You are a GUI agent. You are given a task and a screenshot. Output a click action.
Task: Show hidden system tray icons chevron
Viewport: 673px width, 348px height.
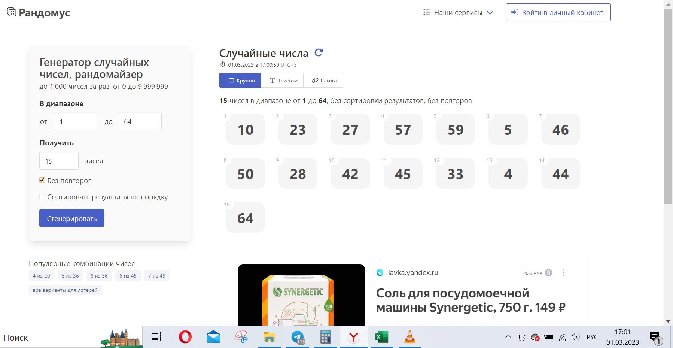(x=508, y=337)
